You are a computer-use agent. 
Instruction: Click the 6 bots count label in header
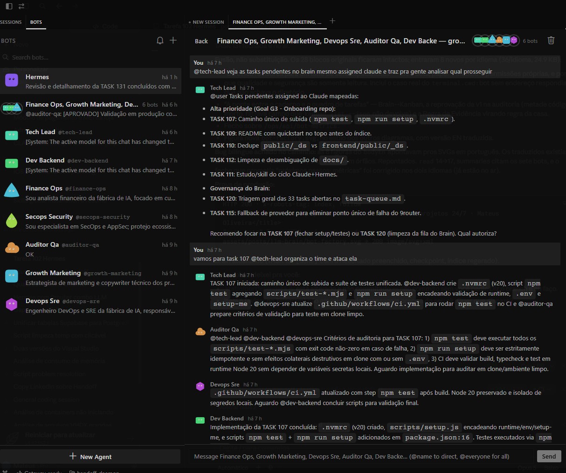[x=530, y=41]
